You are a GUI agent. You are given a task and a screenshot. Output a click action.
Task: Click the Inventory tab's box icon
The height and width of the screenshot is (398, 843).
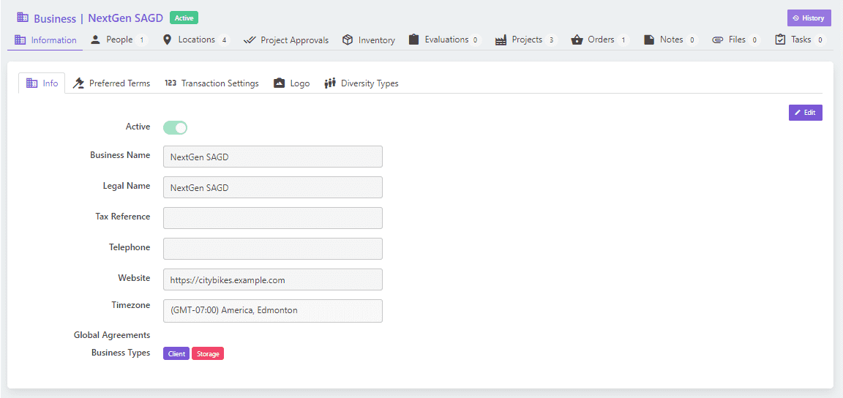tap(348, 40)
